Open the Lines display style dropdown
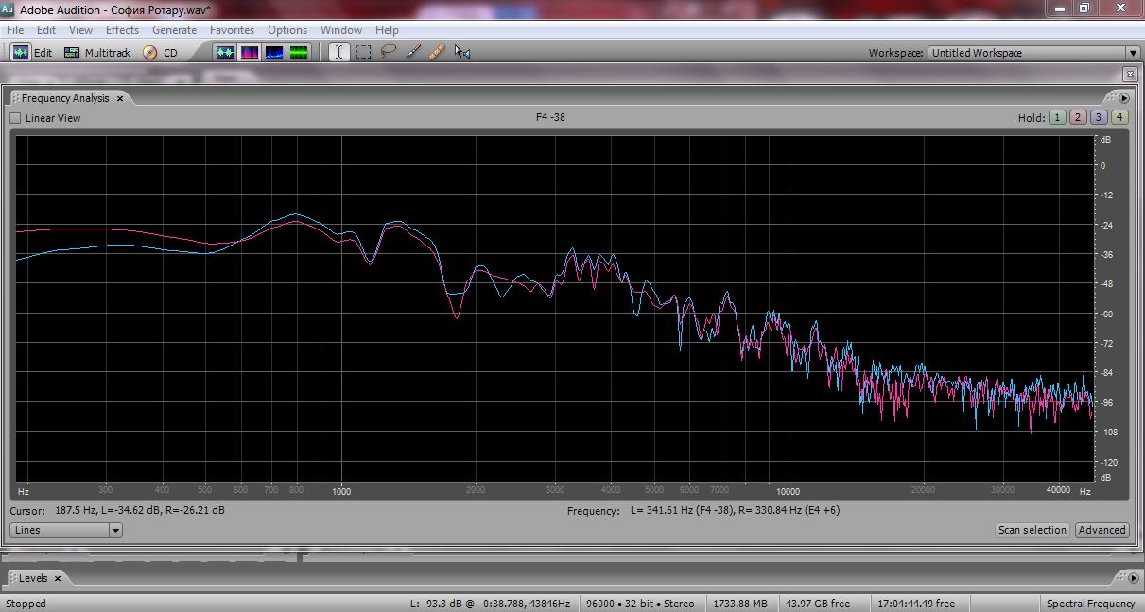Screen dimensions: 1145x612 [115, 531]
